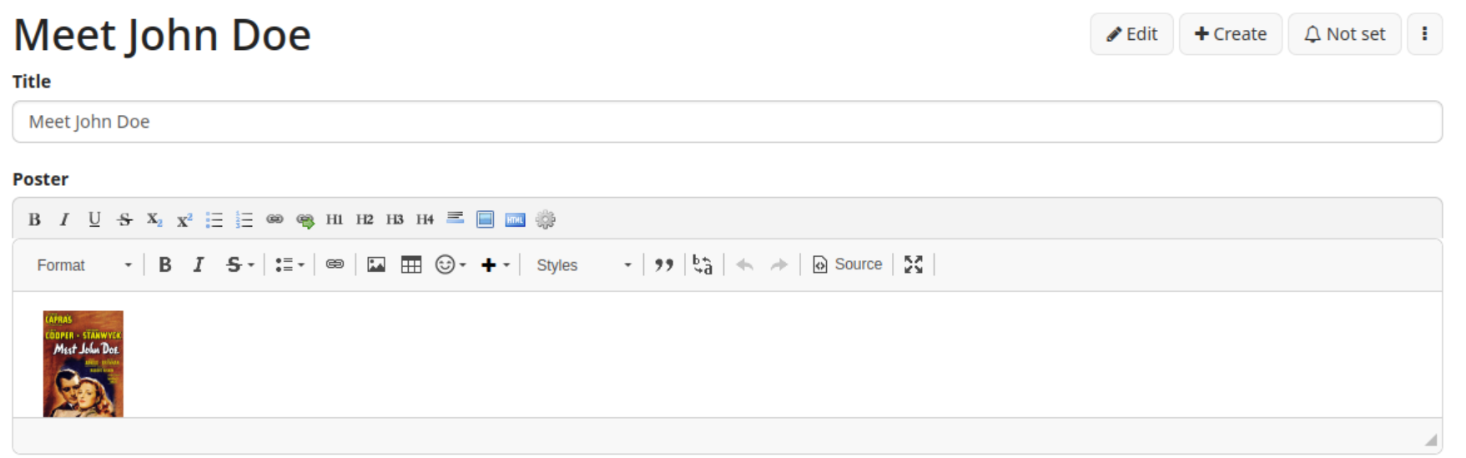Open the Not set notification menu
Image resolution: width=1466 pixels, height=458 pixels.
(1344, 34)
